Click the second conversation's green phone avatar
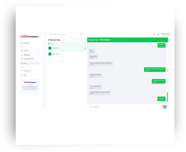Viewport: 186px width, 152px height. [x=50, y=54]
